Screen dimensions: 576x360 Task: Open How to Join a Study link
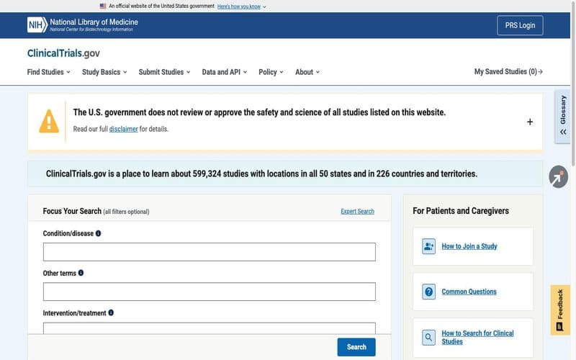click(469, 246)
